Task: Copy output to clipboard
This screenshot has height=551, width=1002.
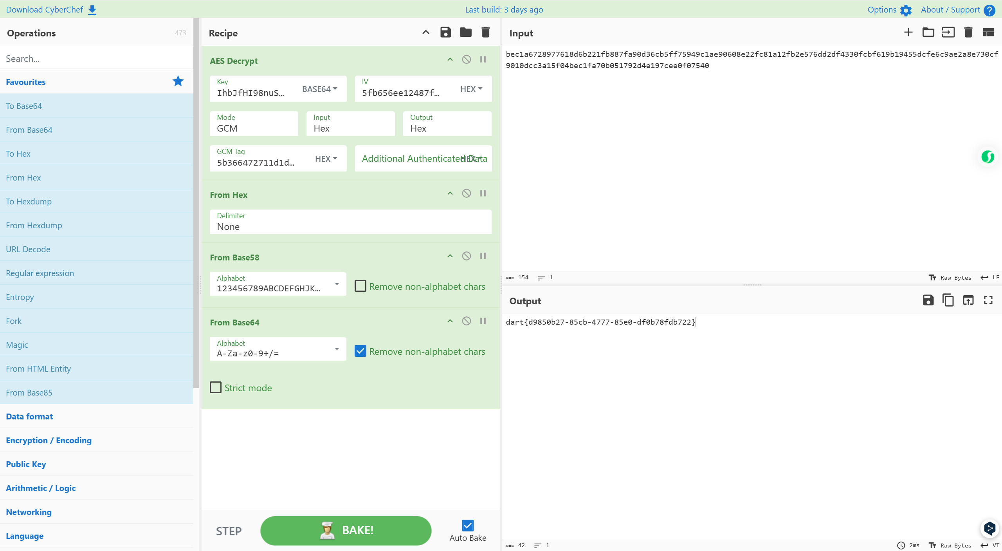Action: click(x=948, y=300)
